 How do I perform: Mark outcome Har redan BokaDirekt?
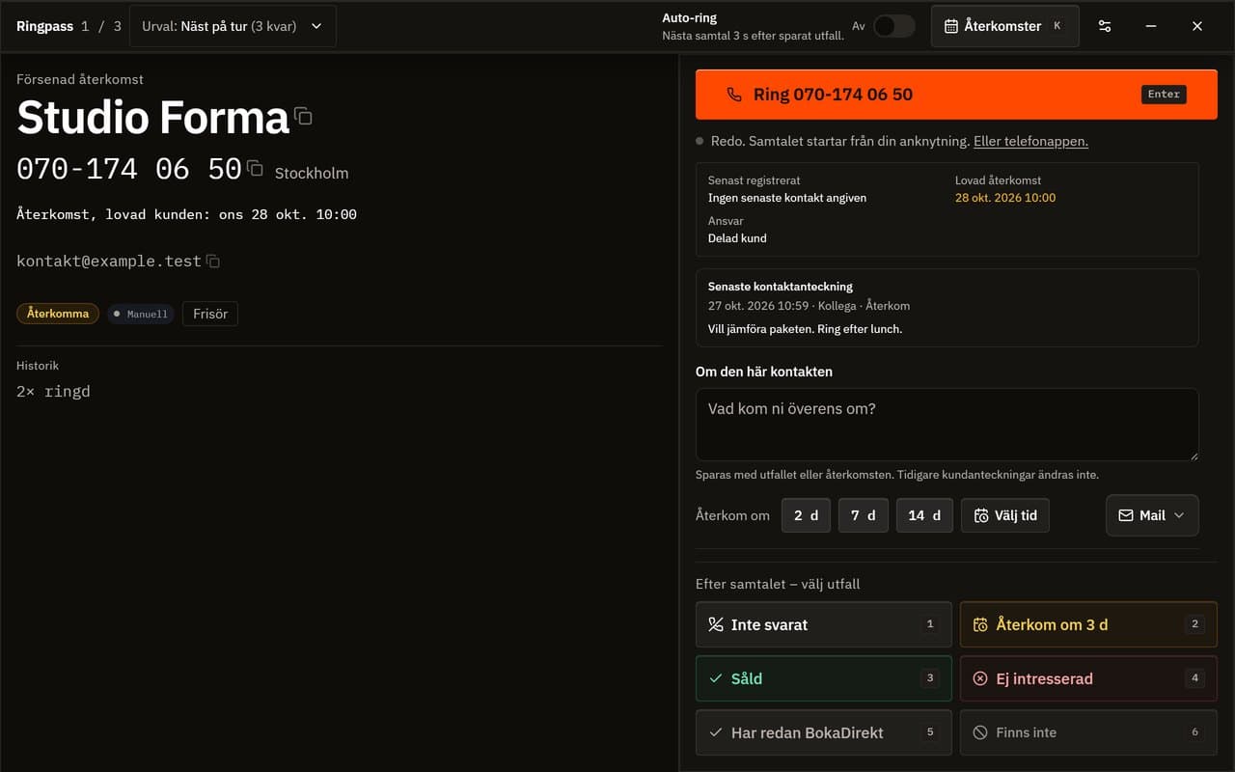pos(823,732)
